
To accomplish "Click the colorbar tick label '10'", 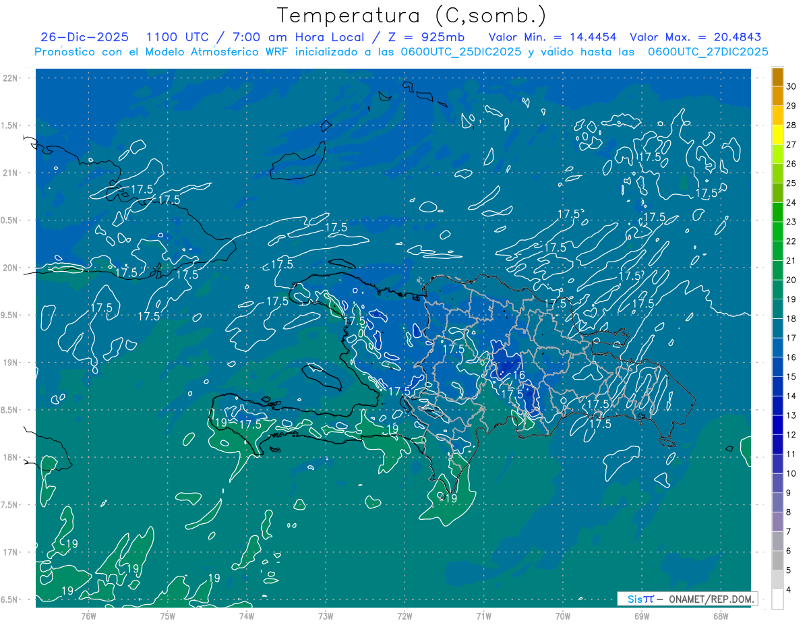I will (791, 473).
